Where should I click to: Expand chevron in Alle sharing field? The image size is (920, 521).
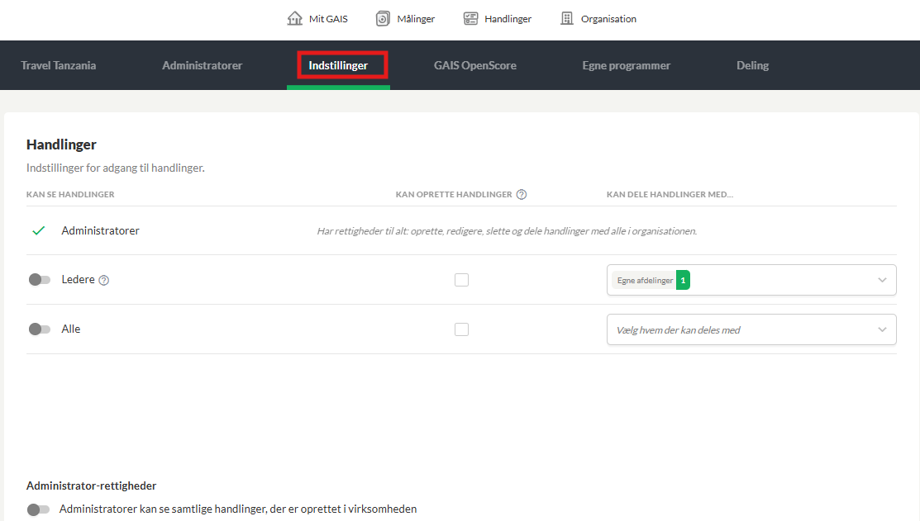click(882, 329)
